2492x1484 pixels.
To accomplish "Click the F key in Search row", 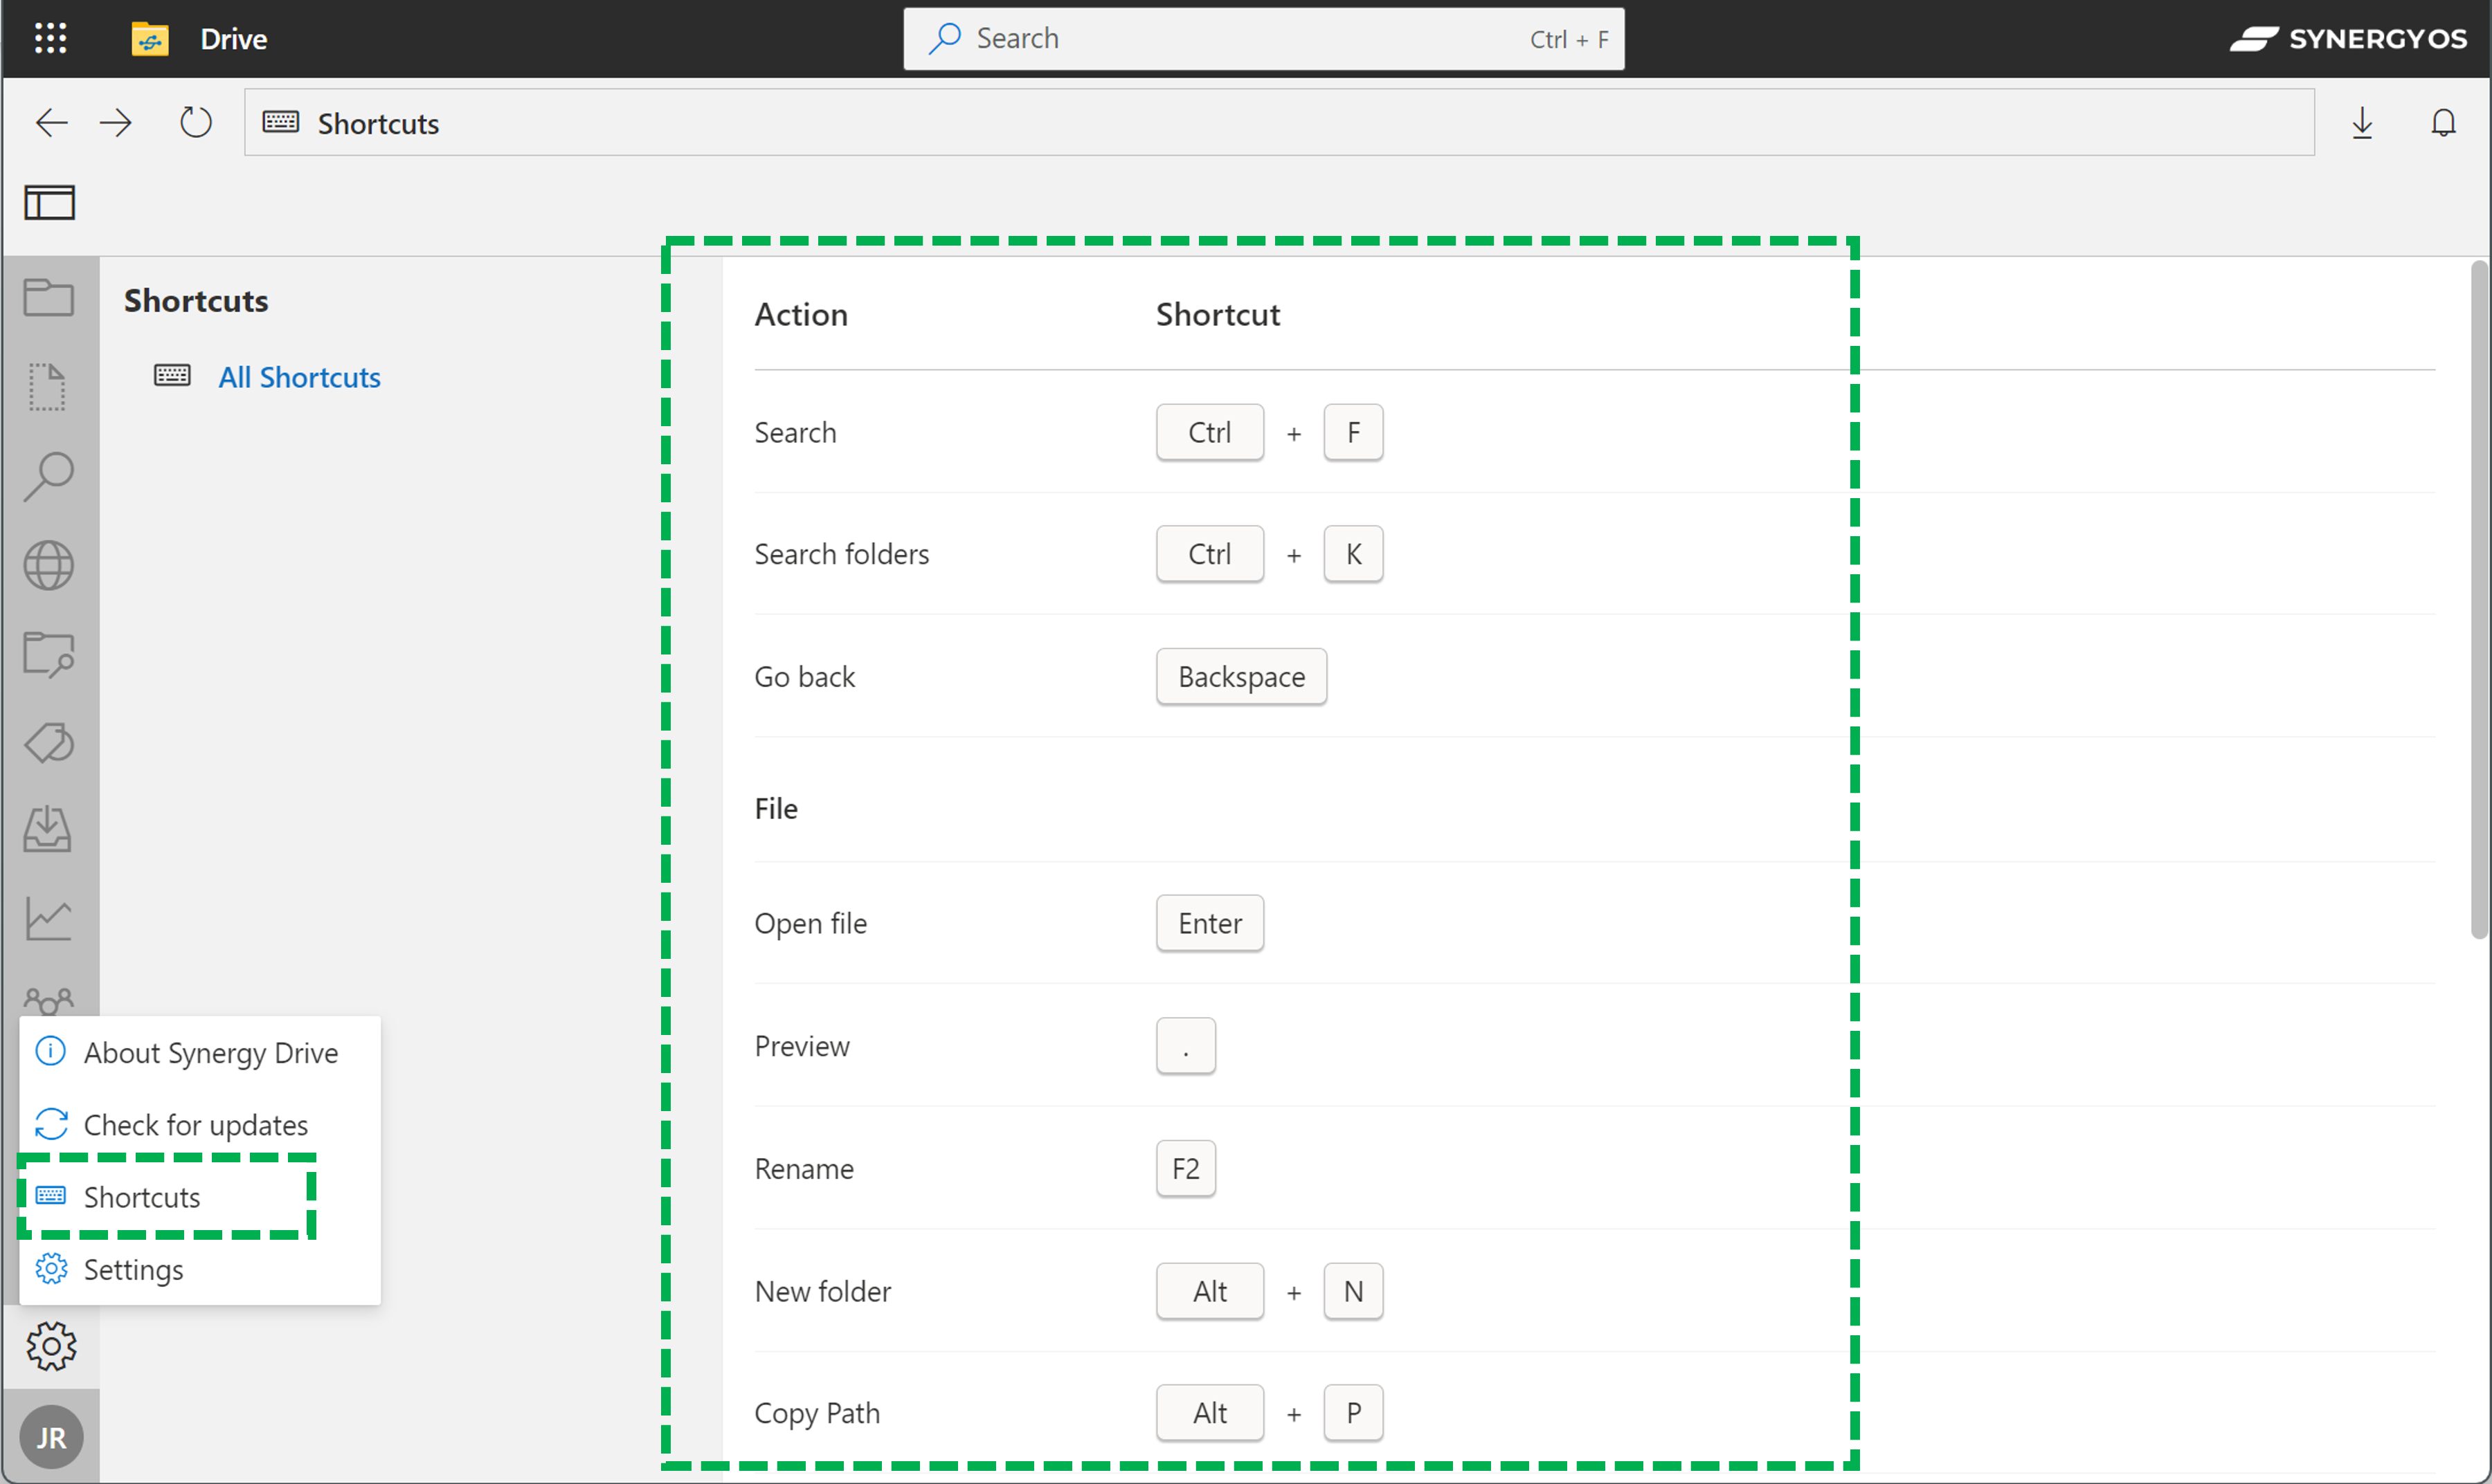I will [1353, 432].
